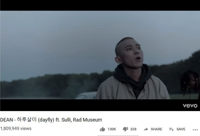Click the SAVE label
The image size is (200, 136).
tap(181, 129)
